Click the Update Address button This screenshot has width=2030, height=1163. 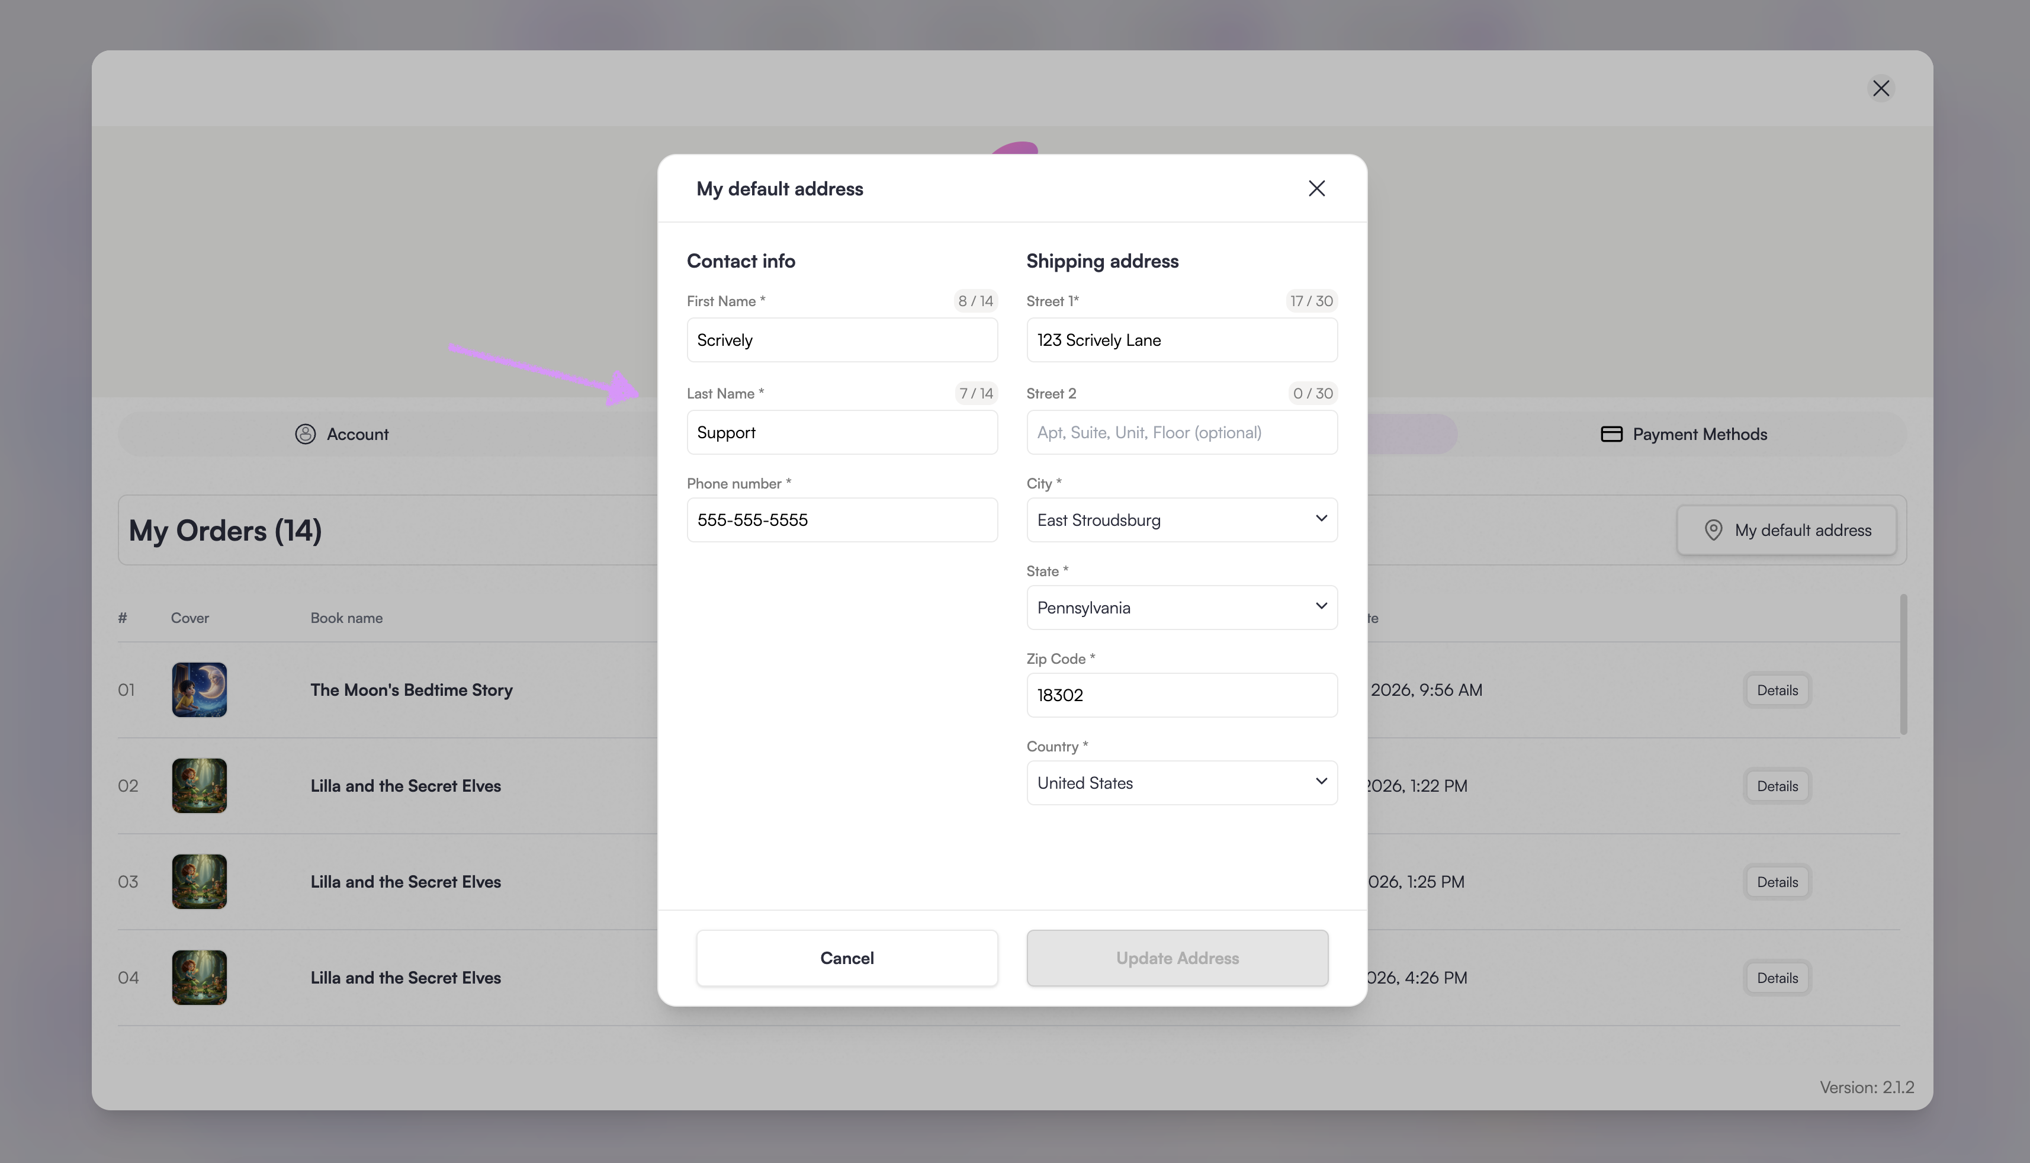click(1176, 958)
